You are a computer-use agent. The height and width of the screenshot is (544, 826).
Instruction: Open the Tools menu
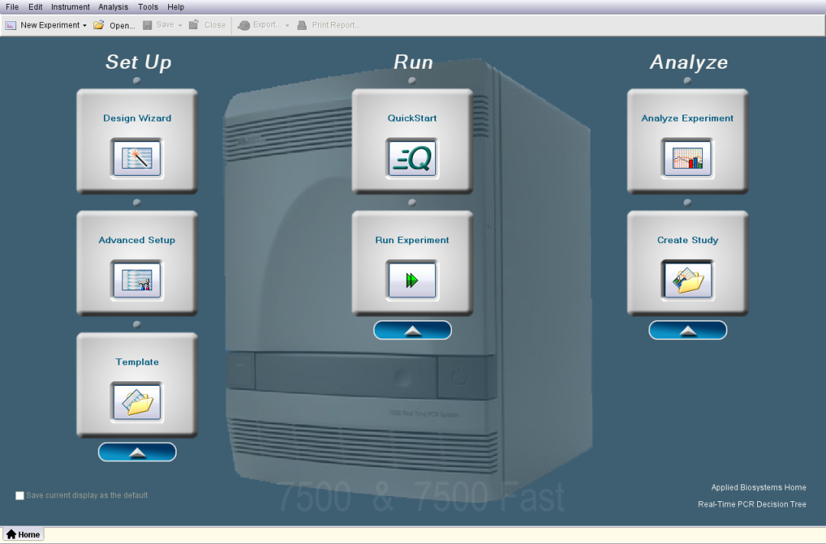148,7
